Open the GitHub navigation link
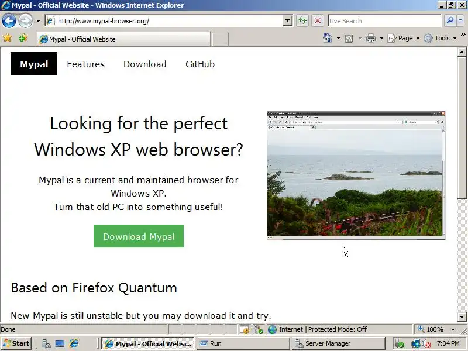 200,64
